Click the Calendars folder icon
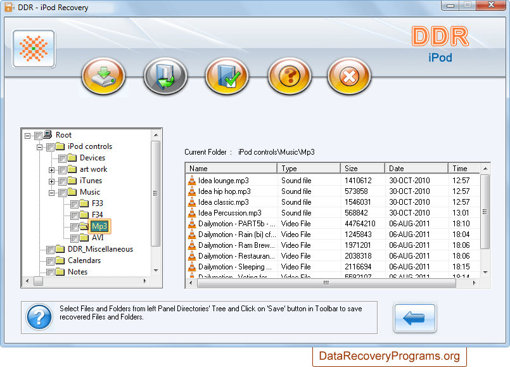 pyautogui.click(x=60, y=261)
